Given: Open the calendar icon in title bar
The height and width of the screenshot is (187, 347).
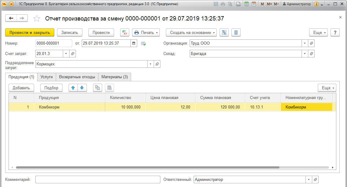Looking at the screenshot, I should tap(254, 4).
